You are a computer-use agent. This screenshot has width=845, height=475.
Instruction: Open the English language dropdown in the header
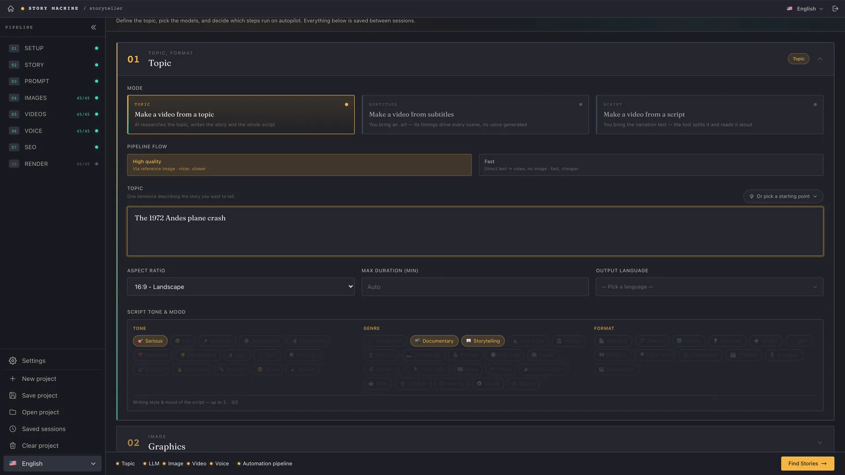point(805,9)
